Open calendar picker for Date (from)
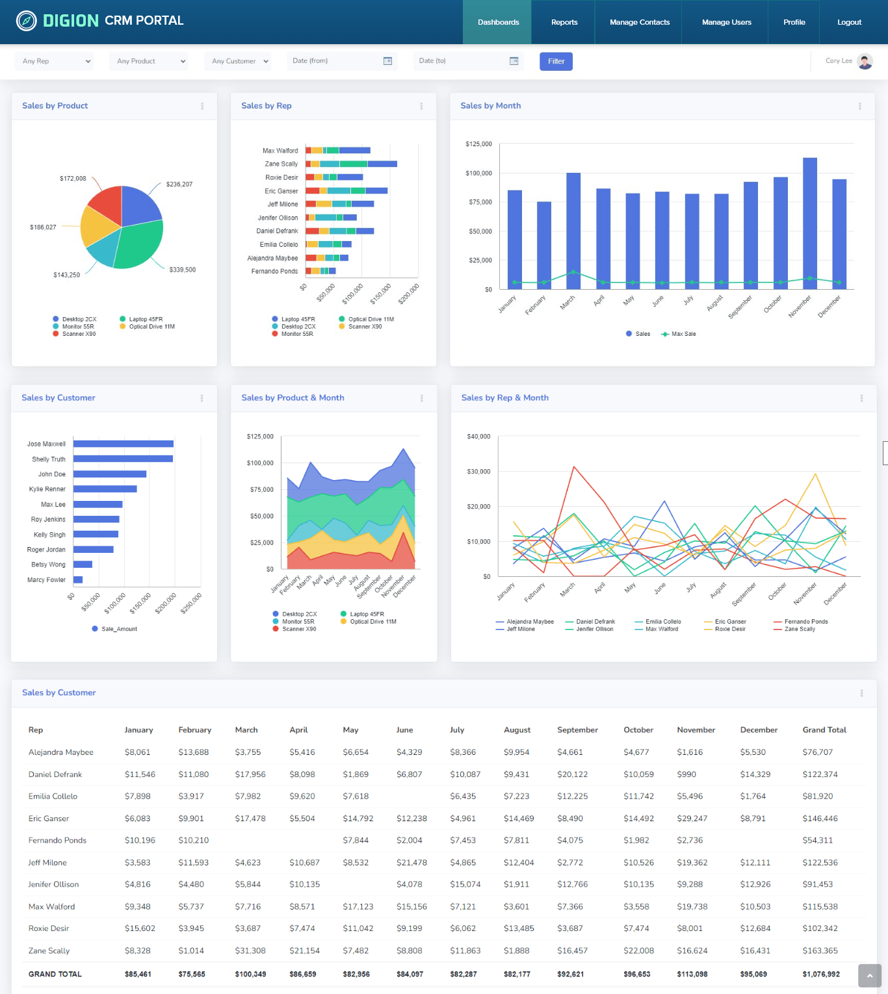 point(387,61)
